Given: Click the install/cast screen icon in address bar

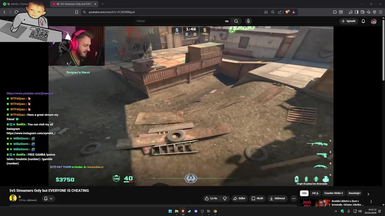Looking at the screenshot, I should [x=266, y=12].
